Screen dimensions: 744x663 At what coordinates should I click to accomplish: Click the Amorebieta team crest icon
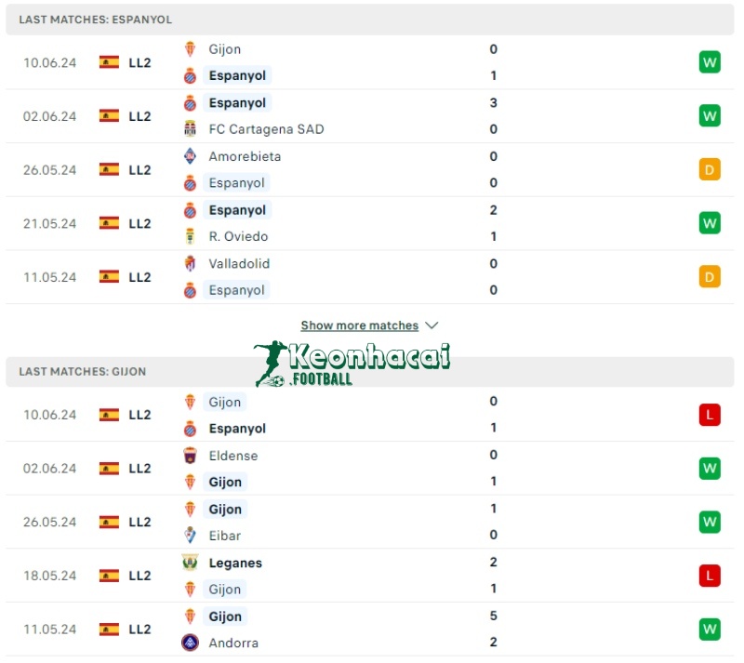[190, 156]
